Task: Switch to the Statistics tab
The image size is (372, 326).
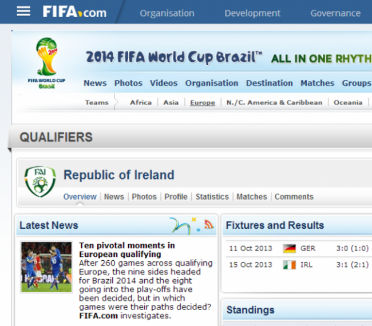Action: point(212,197)
